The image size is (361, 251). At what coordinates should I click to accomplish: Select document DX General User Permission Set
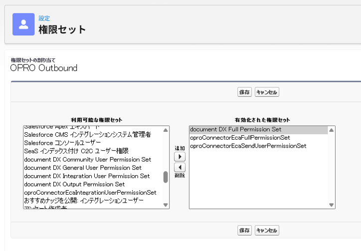pos(93,168)
